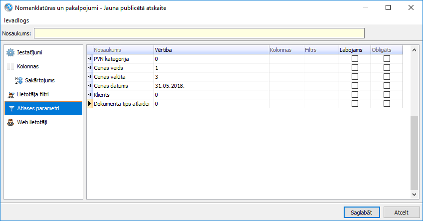Open the Sakārtojums section
The height and width of the screenshot is (221, 423).
coord(43,80)
